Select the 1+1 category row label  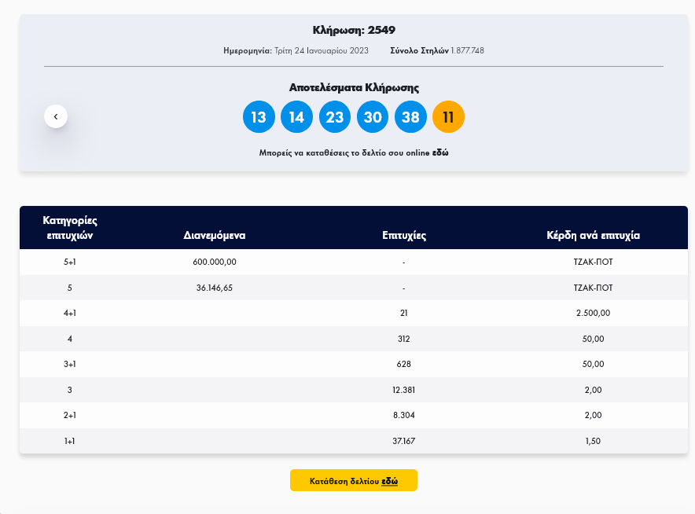click(x=70, y=441)
